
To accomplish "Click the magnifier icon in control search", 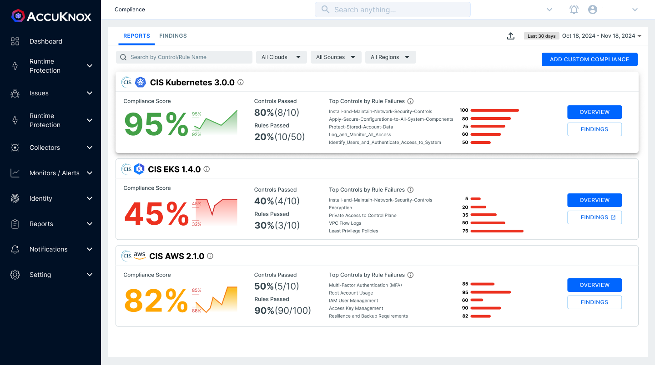I will pyautogui.click(x=123, y=57).
